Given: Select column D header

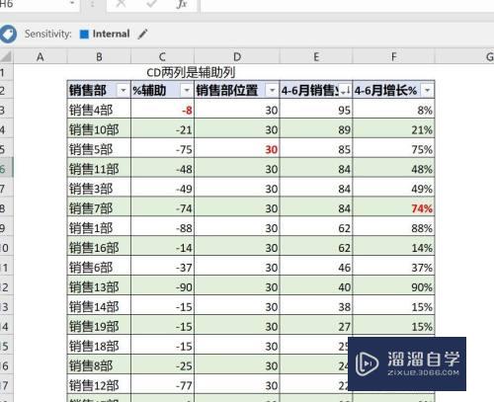Looking at the screenshot, I should 237,56.
